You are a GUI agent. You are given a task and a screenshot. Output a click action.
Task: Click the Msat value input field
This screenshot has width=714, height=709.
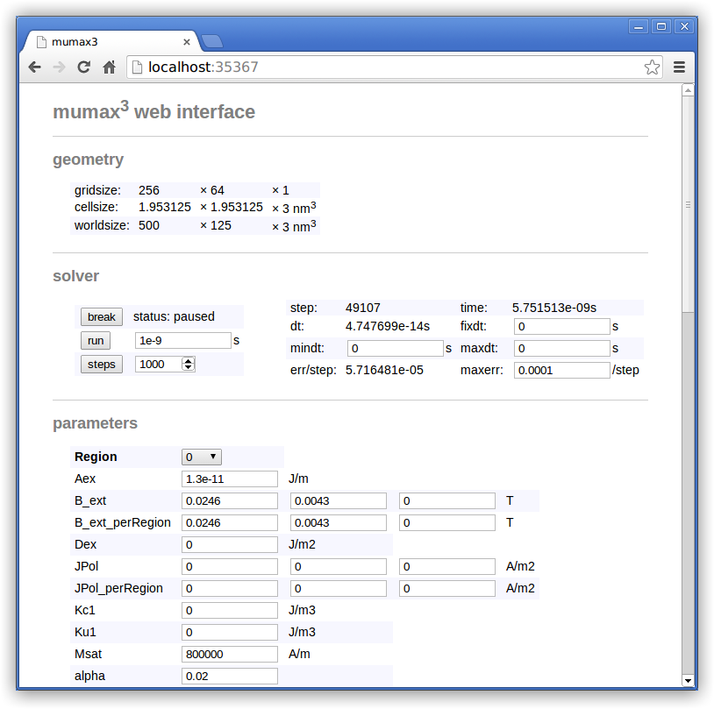(229, 654)
